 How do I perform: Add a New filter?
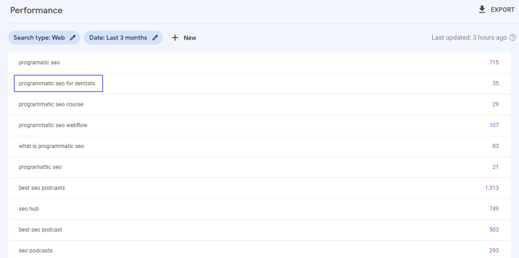[x=184, y=38]
